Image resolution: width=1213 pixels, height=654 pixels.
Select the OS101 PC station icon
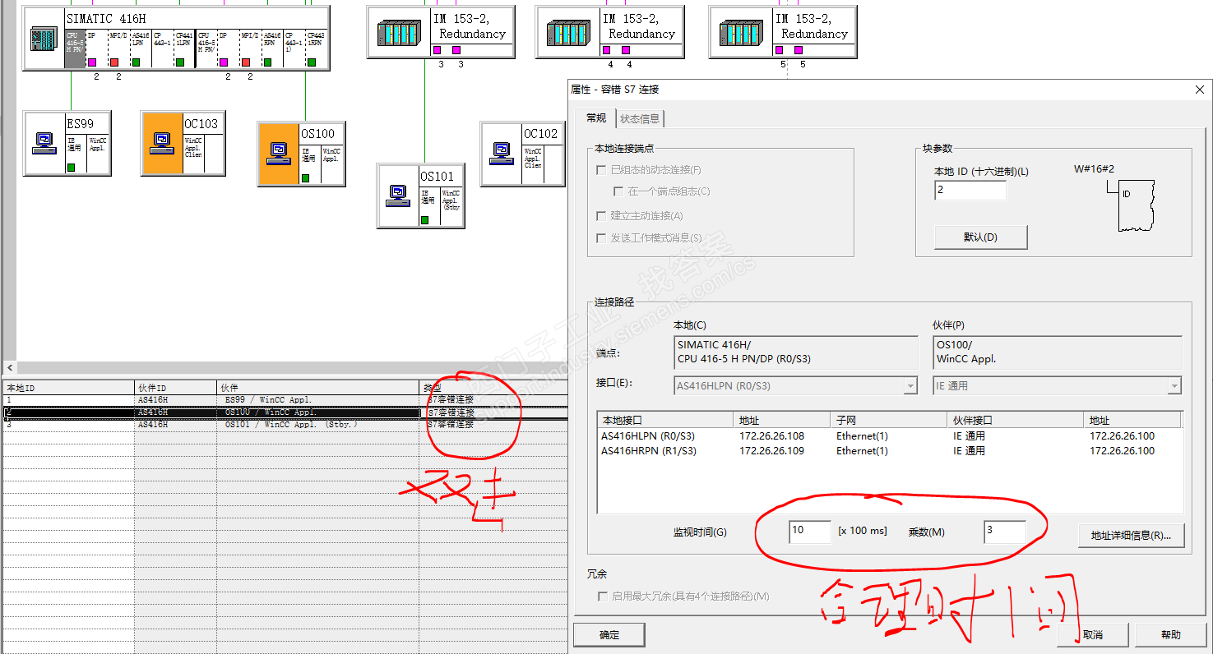tap(398, 196)
